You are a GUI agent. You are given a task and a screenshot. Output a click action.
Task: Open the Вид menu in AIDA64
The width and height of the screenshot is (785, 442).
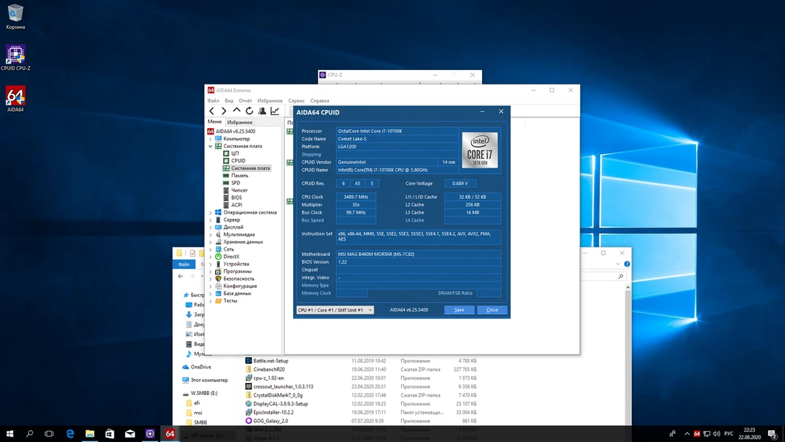coord(229,101)
